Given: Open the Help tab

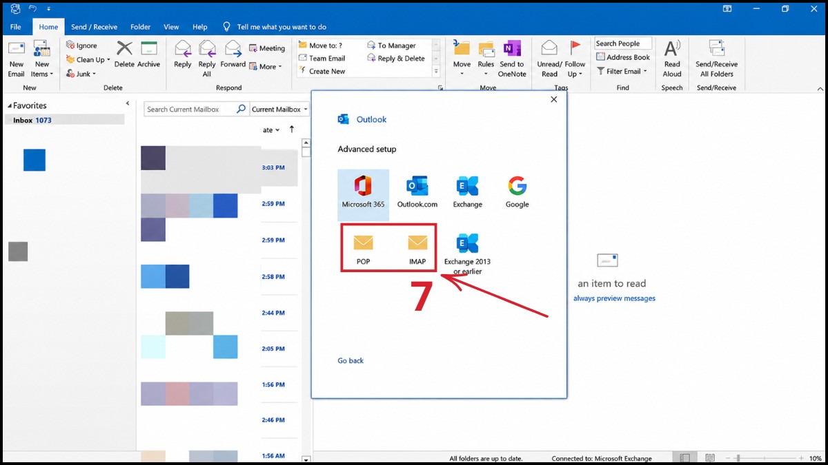Looking at the screenshot, I should (200, 27).
